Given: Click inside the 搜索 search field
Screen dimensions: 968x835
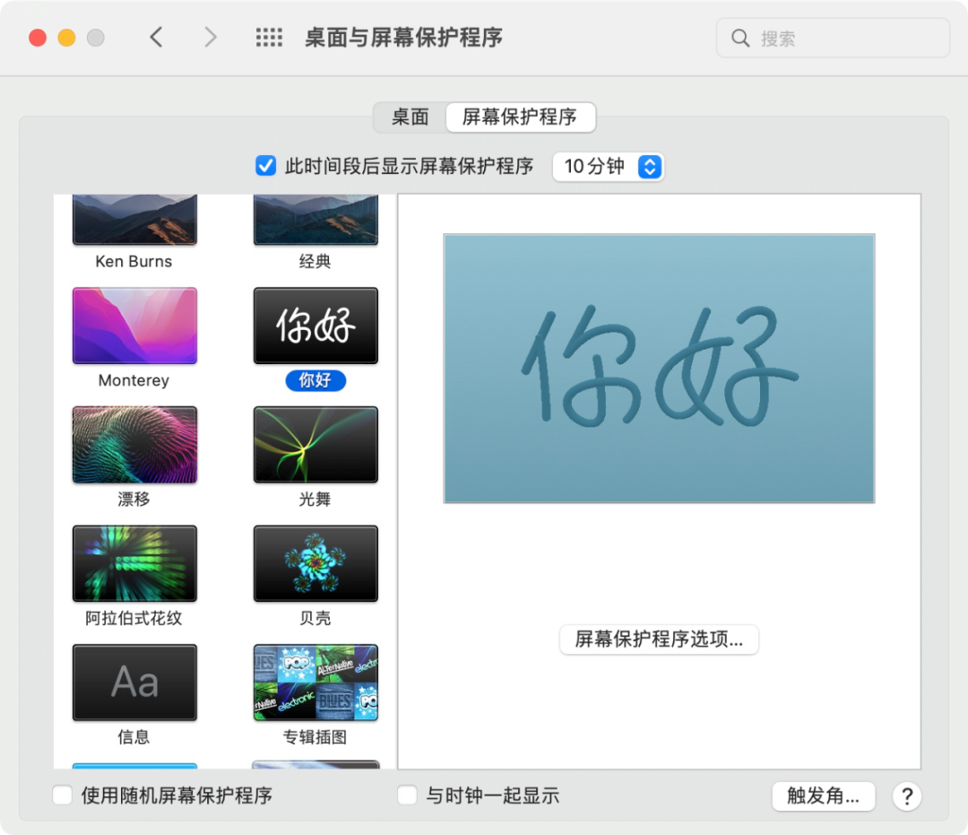Looking at the screenshot, I should click(832, 38).
